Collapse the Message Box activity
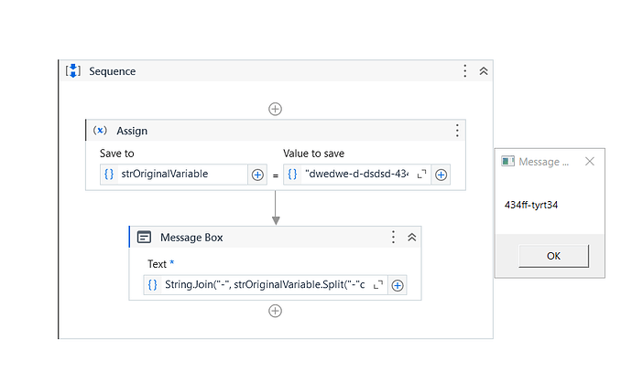This screenshot has width=632, height=382. pos(411,237)
